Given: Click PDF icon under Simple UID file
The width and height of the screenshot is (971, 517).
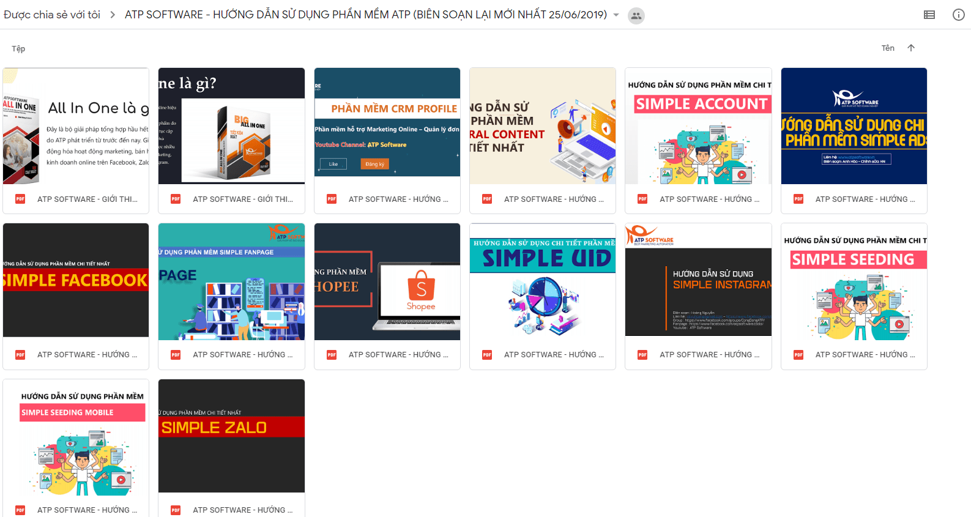Looking at the screenshot, I should tap(487, 354).
